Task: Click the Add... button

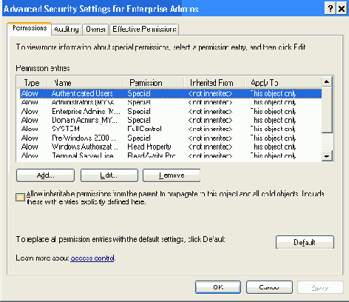Action: [x=45, y=175]
